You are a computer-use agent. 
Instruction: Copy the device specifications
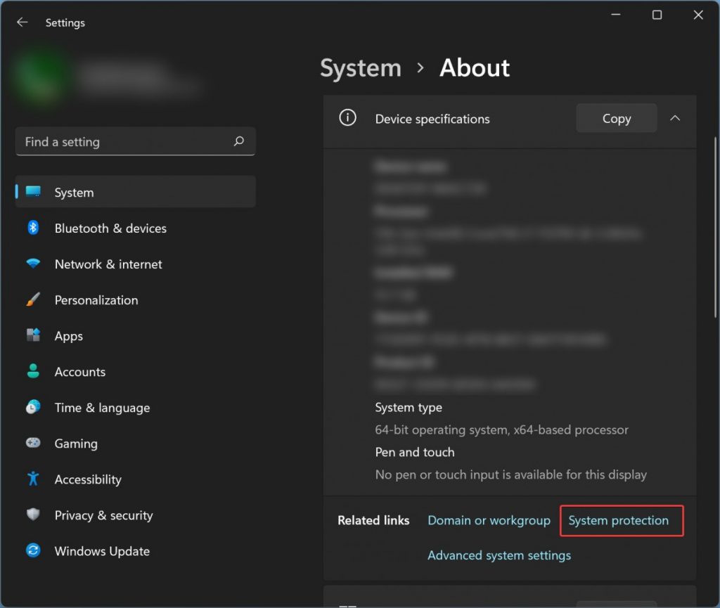(616, 118)
